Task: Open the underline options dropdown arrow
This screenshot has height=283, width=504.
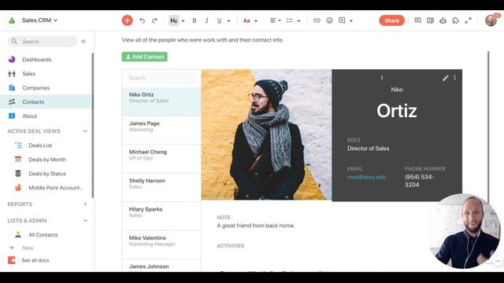Action: 229,21
